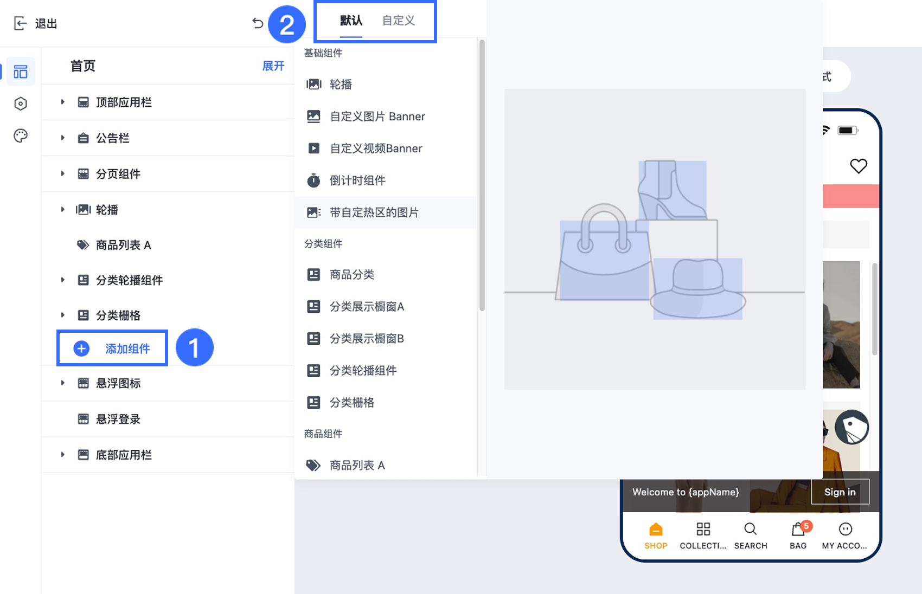Image resolution: width=922 pixels, height=594 pixels.
Task: Click the heart wishlist icon in the phone preview
Action: tap(858, 166)
